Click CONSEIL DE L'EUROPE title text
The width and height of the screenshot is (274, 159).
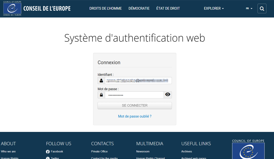[47, 8]
